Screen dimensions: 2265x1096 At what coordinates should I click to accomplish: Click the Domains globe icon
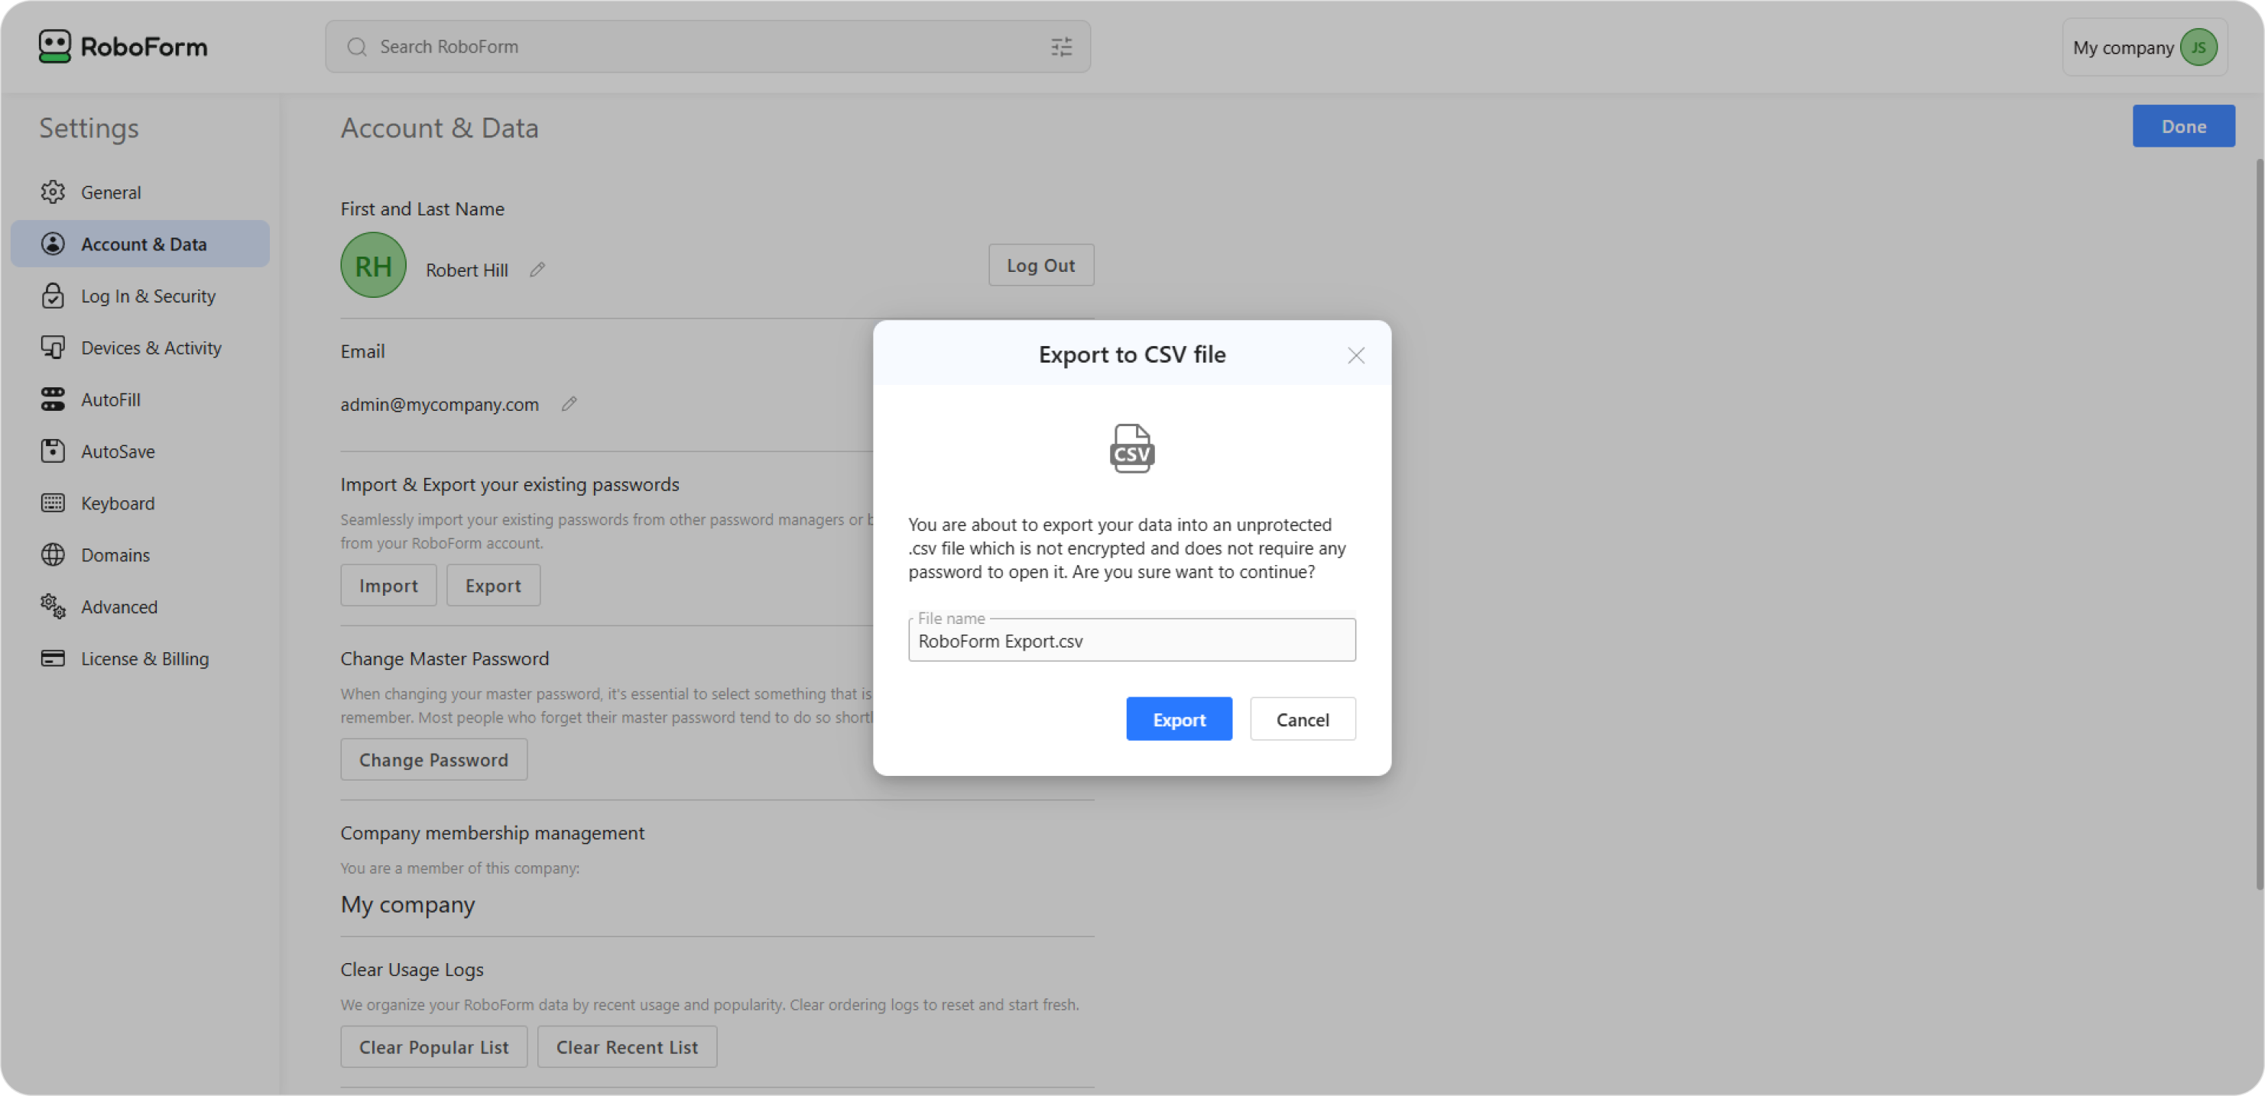point(53,554)
